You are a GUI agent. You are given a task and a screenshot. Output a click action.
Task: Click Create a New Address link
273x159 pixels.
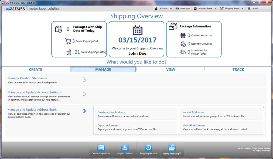coord(111,112)
